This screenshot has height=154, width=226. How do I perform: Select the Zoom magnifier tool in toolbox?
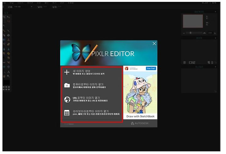pos(8,76)
